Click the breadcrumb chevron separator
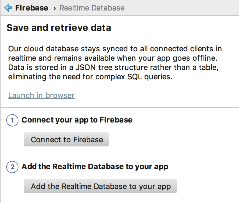This screenshot has width=239, height=203. coord(54,8)
